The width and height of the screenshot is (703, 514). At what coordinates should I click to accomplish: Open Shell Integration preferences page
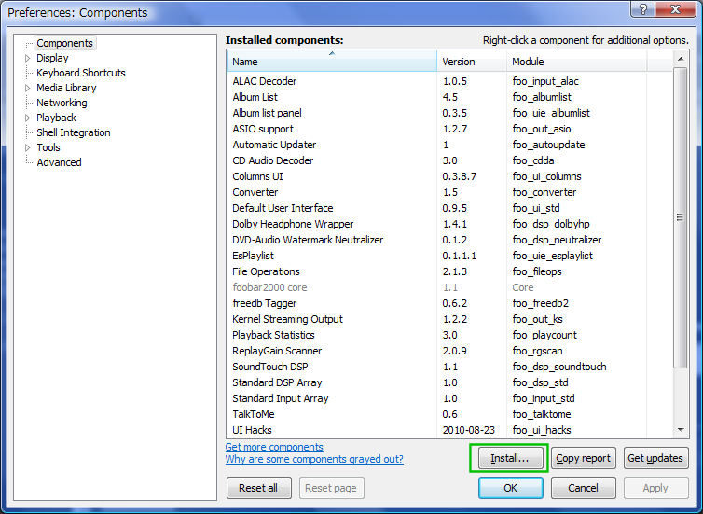[x=74, y=132]
